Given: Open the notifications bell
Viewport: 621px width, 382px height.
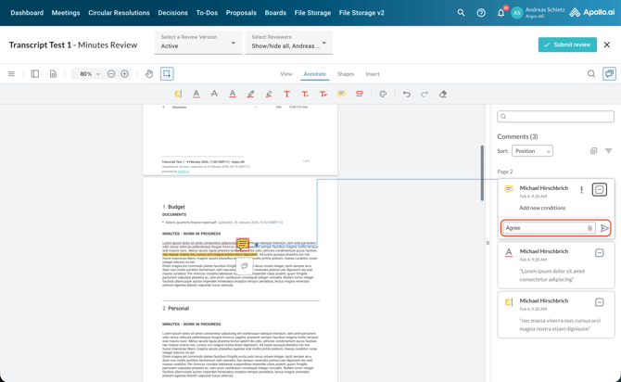Looking at the screenshot, I should (x=501, y=13).
